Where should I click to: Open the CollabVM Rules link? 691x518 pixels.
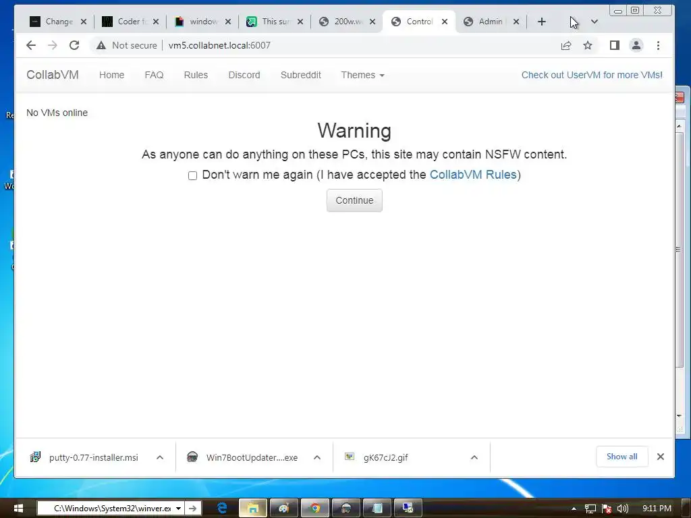pyautogui.click(x=473, y=175)
